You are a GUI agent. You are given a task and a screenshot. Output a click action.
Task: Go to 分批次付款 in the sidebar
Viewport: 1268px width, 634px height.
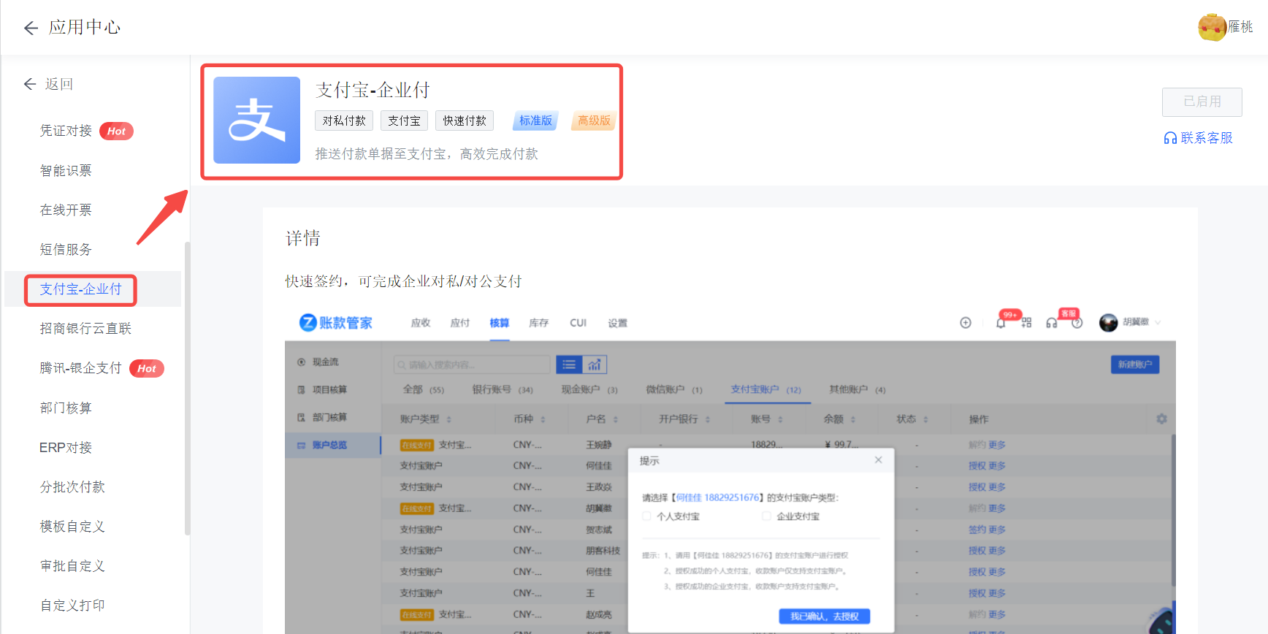tap(72, 486)
